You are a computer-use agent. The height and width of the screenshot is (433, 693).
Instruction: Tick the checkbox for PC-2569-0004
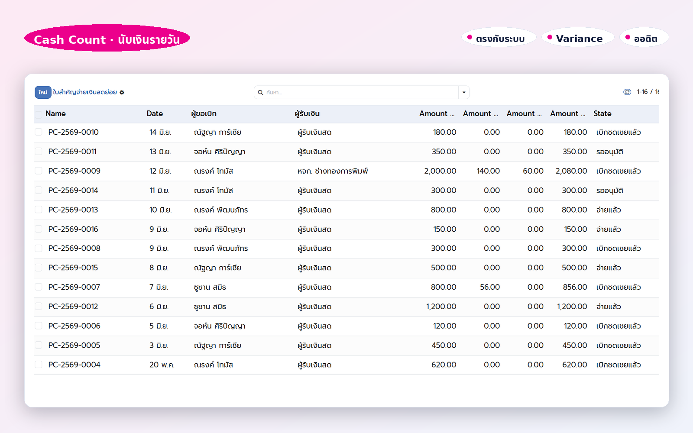click(x=39, y=365)
